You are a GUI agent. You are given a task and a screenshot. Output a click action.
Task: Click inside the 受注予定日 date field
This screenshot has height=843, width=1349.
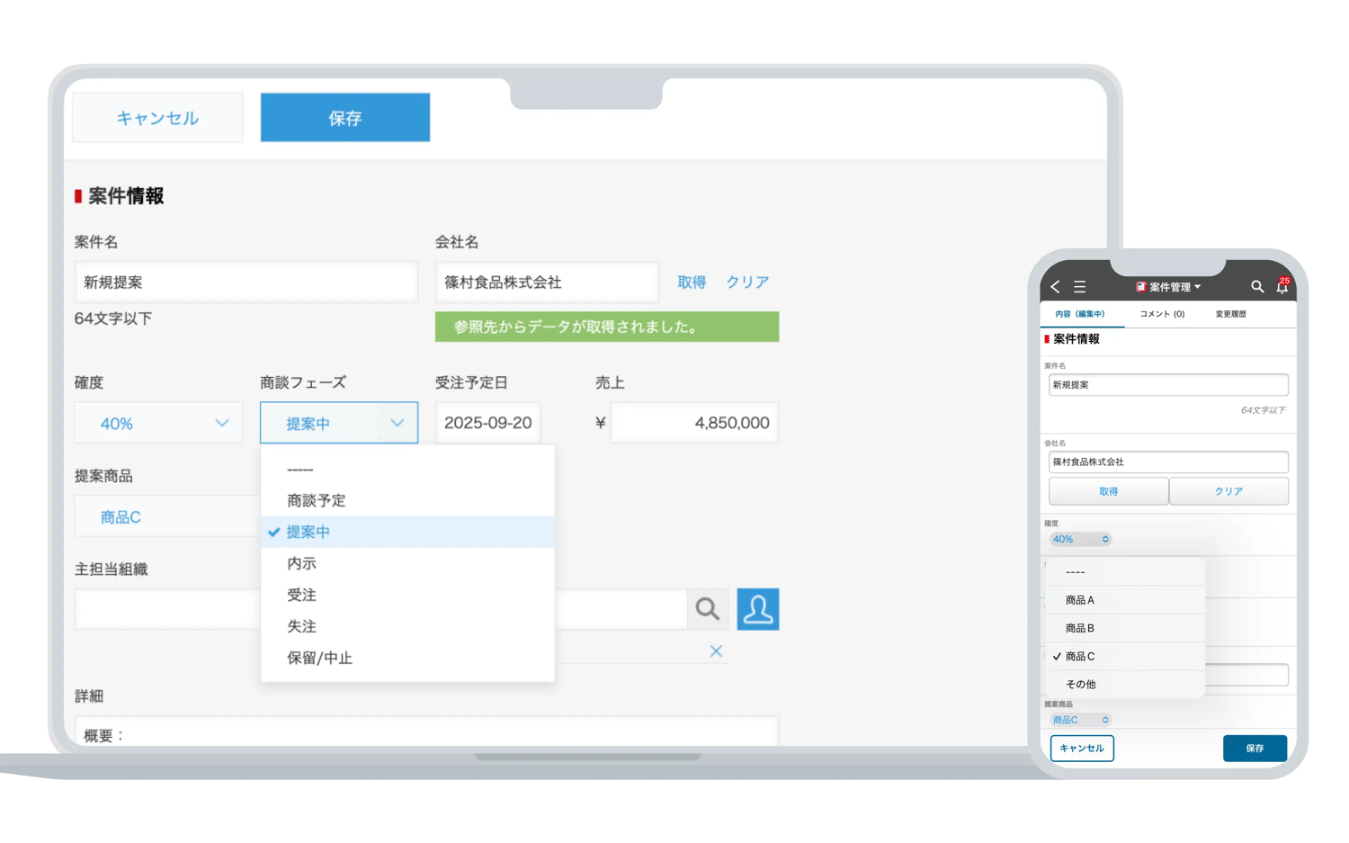click(x=487, y=423)
